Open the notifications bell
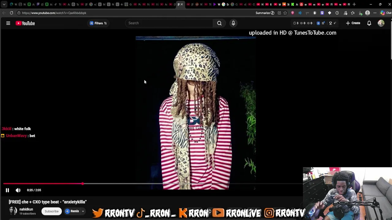Screen dimensions: 392x220 369,23
